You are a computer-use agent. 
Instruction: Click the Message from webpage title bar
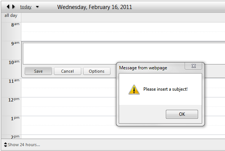[x=150, y=68]
